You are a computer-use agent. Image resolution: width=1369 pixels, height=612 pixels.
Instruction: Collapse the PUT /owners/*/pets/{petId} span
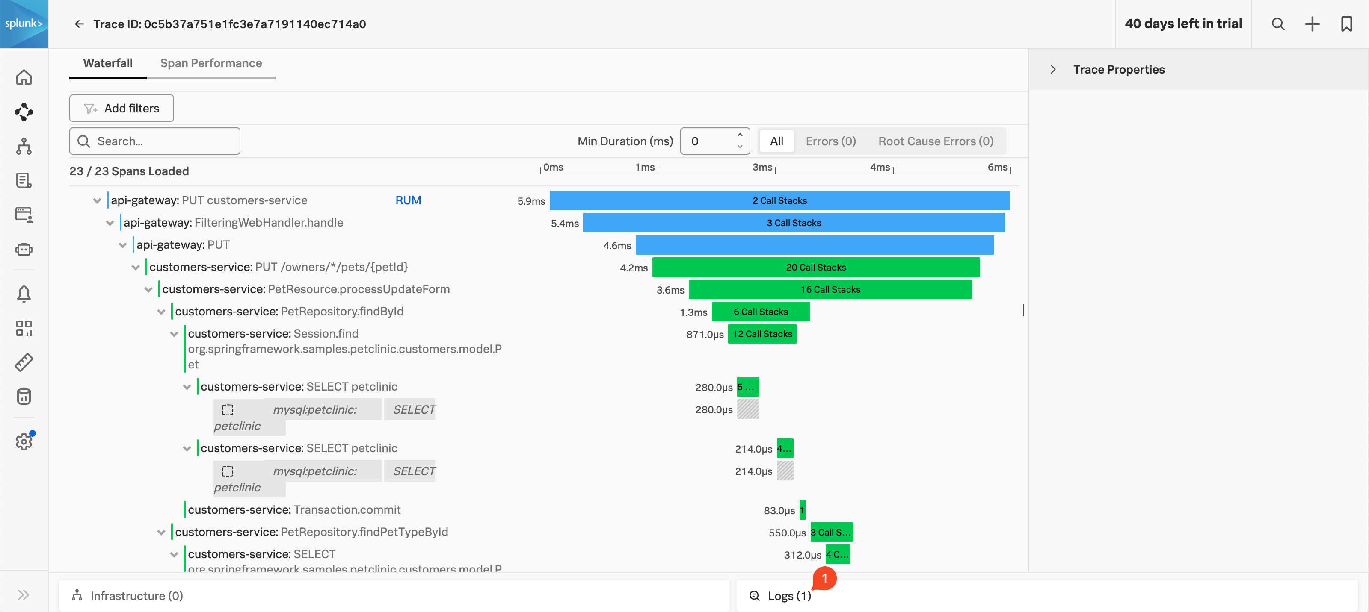click(135, 268)
